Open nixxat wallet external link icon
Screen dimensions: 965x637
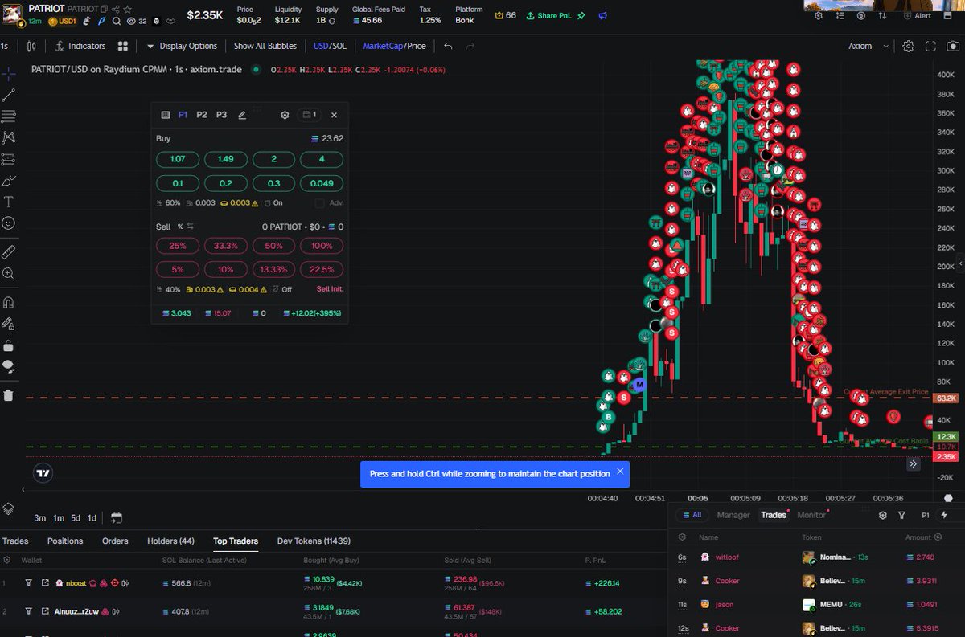46,582
